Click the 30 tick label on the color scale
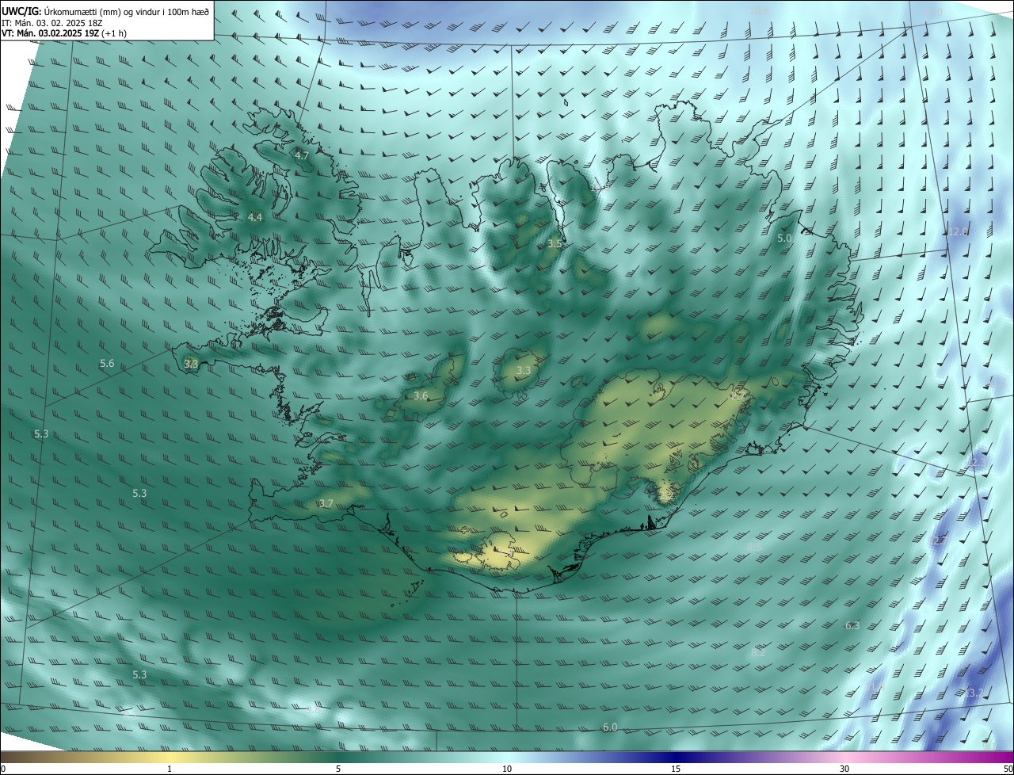 (844, 769)
